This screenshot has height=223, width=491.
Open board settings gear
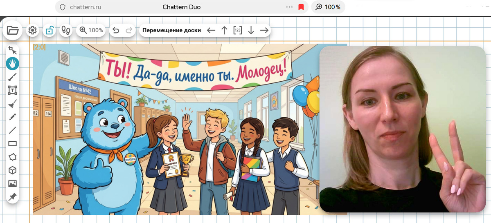33,30
